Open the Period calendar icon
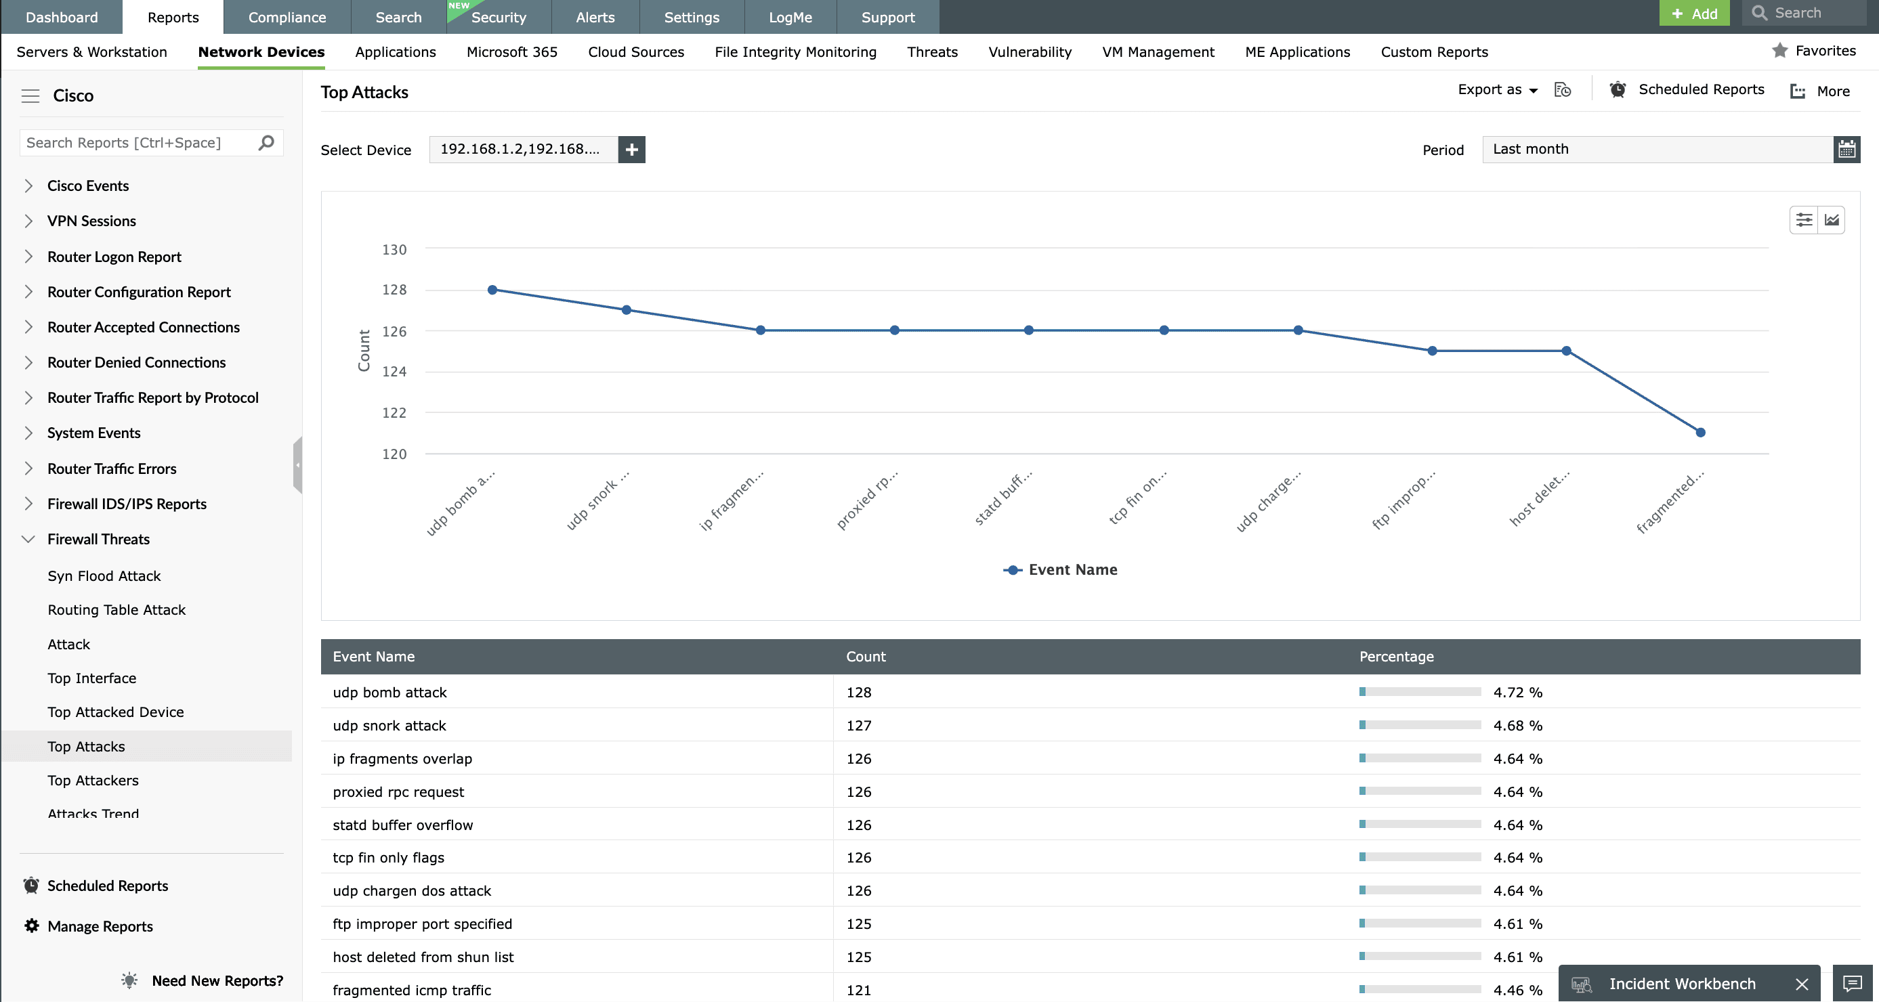 1846,150
